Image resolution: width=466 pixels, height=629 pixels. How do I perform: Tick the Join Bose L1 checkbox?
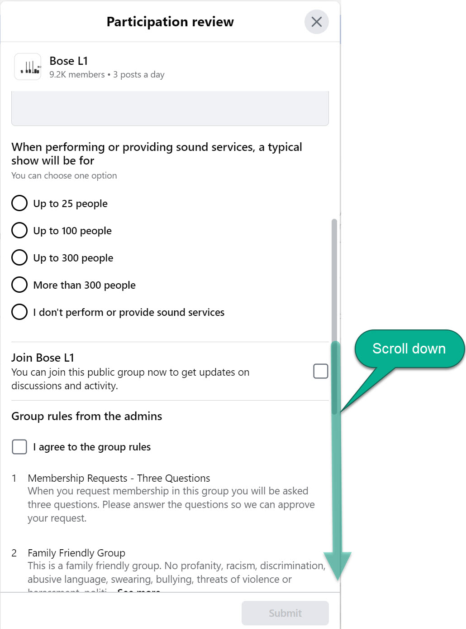point(320,371)
